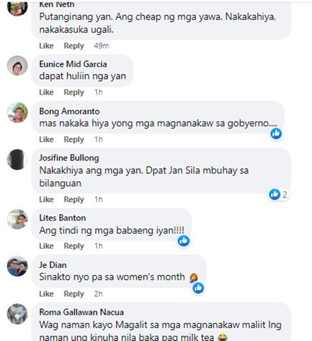The image size is (312, 341).
Task: Open Lites Banton's profile picture
Action: click(17, 219)
